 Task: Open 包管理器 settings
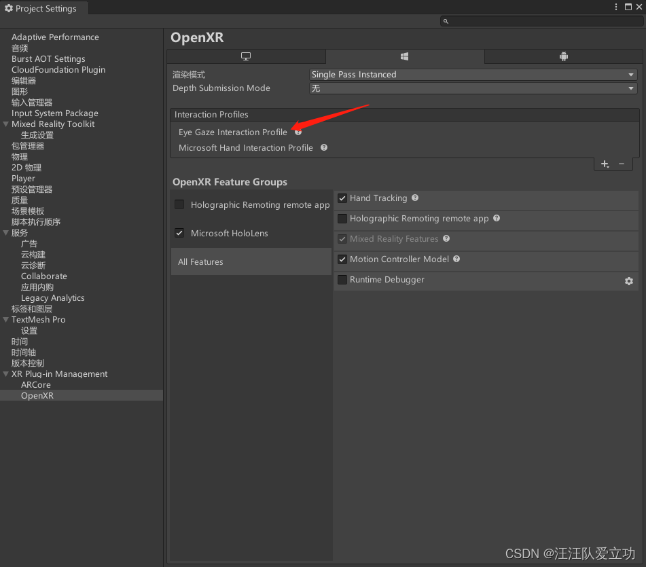click(28, 146)
